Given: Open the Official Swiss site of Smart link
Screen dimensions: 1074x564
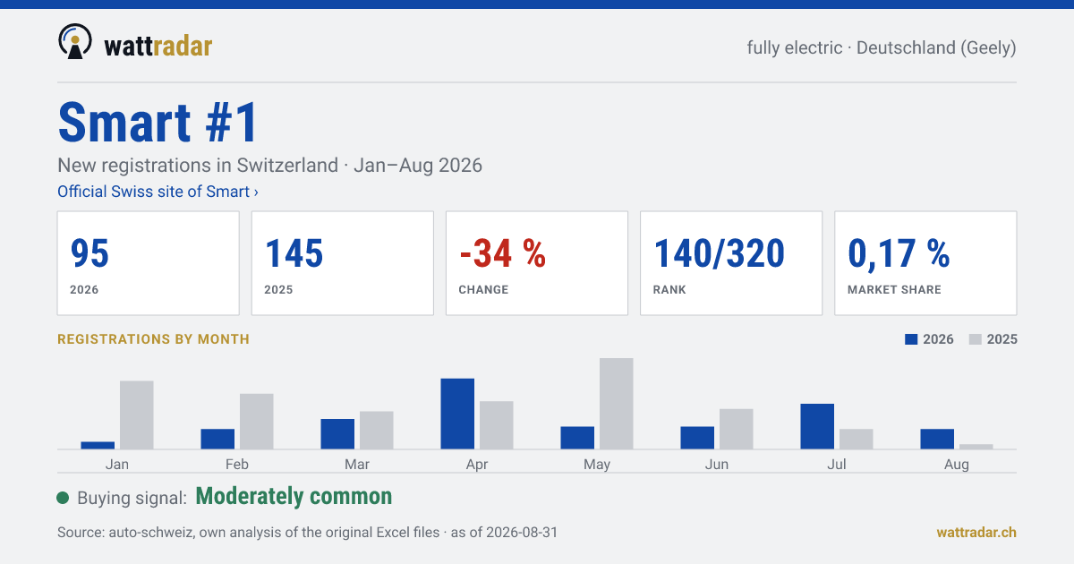Looking at the screenshot, I should coord(158,192).
